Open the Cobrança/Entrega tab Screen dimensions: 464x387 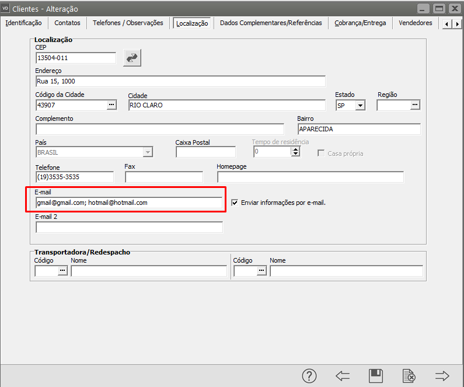(x=360, y=23)
